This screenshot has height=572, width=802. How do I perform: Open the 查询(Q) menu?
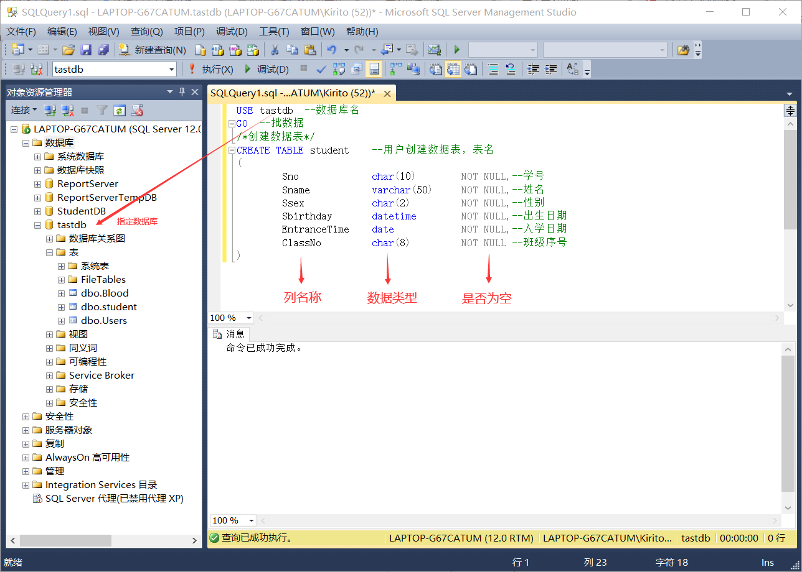(x=146, y=31)
